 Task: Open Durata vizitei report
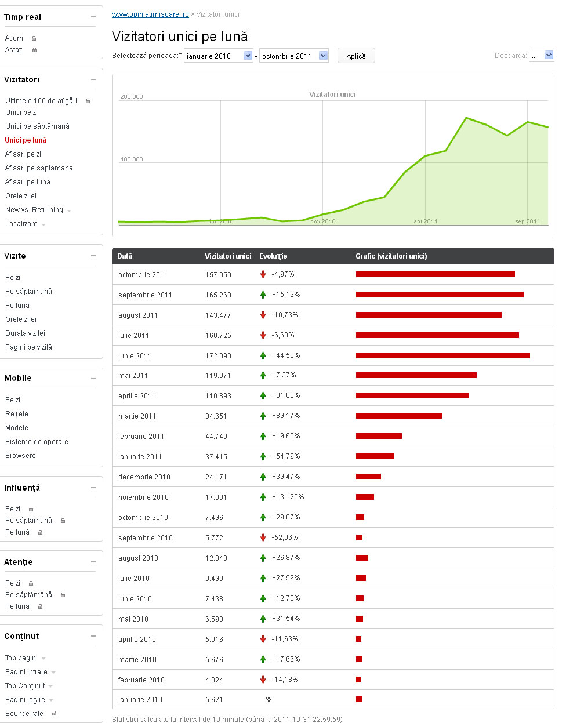[x=25, y=333]
